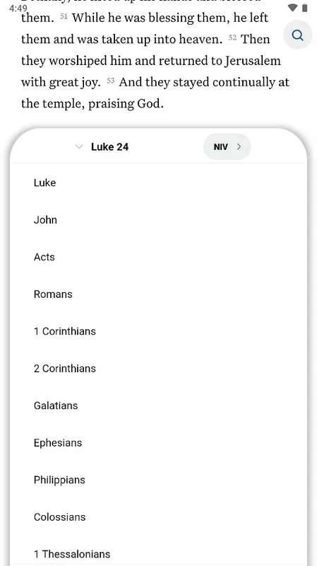
Task: Tap the search magnifier icon
Action: click(x=297, y=35)
